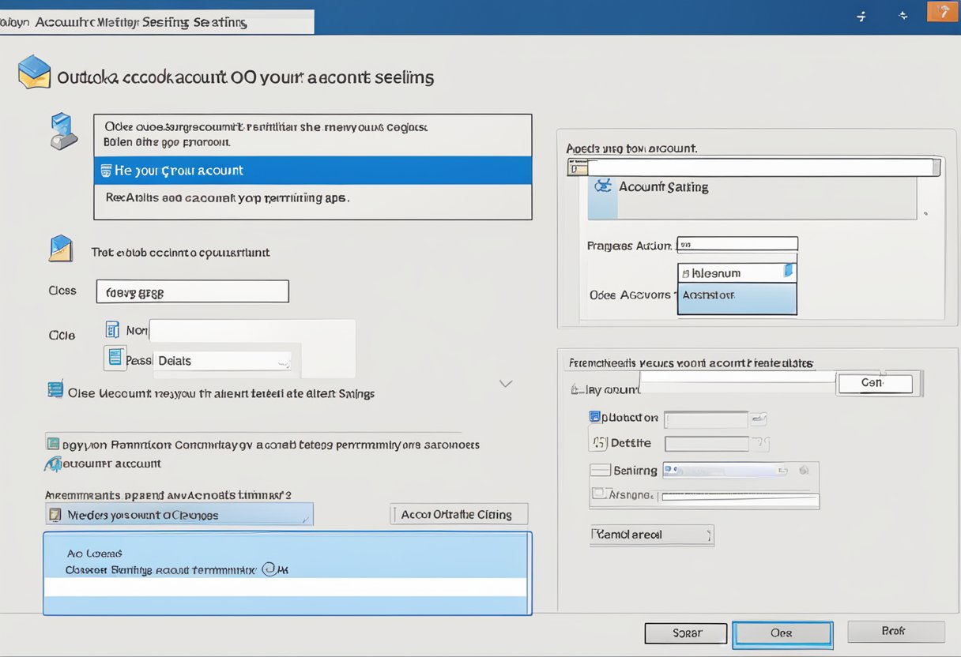Select "Aoshstork" in the open dropdown list
This screenshot has height=657, width=961.
[x=737, y=295]
